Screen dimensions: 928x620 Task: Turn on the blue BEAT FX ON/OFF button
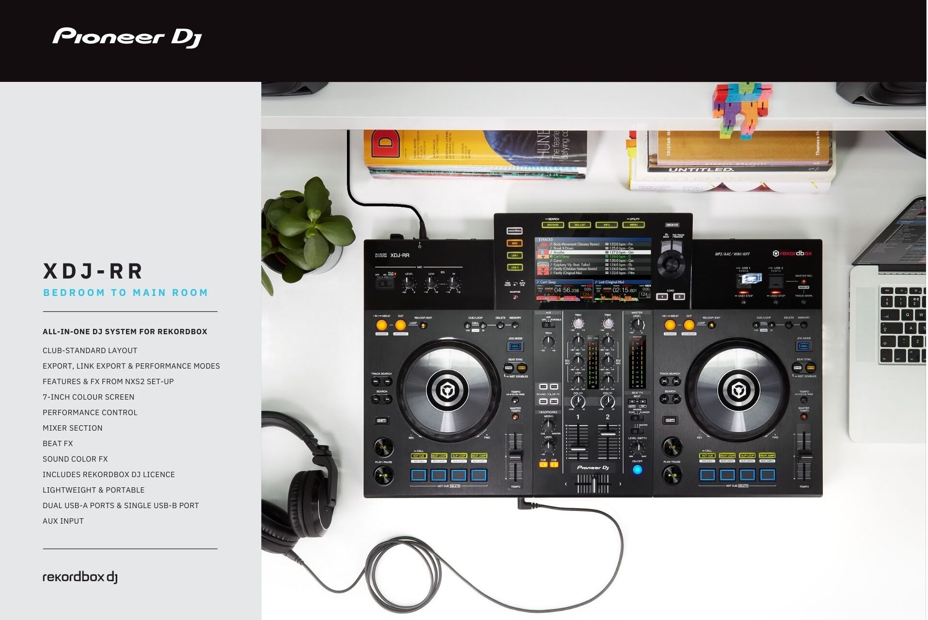[637, 469]
